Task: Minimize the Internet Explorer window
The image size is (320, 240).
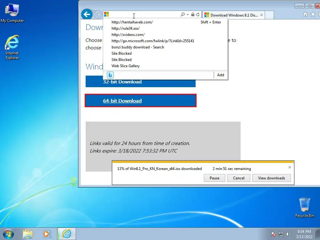Action: pos(299,6)
